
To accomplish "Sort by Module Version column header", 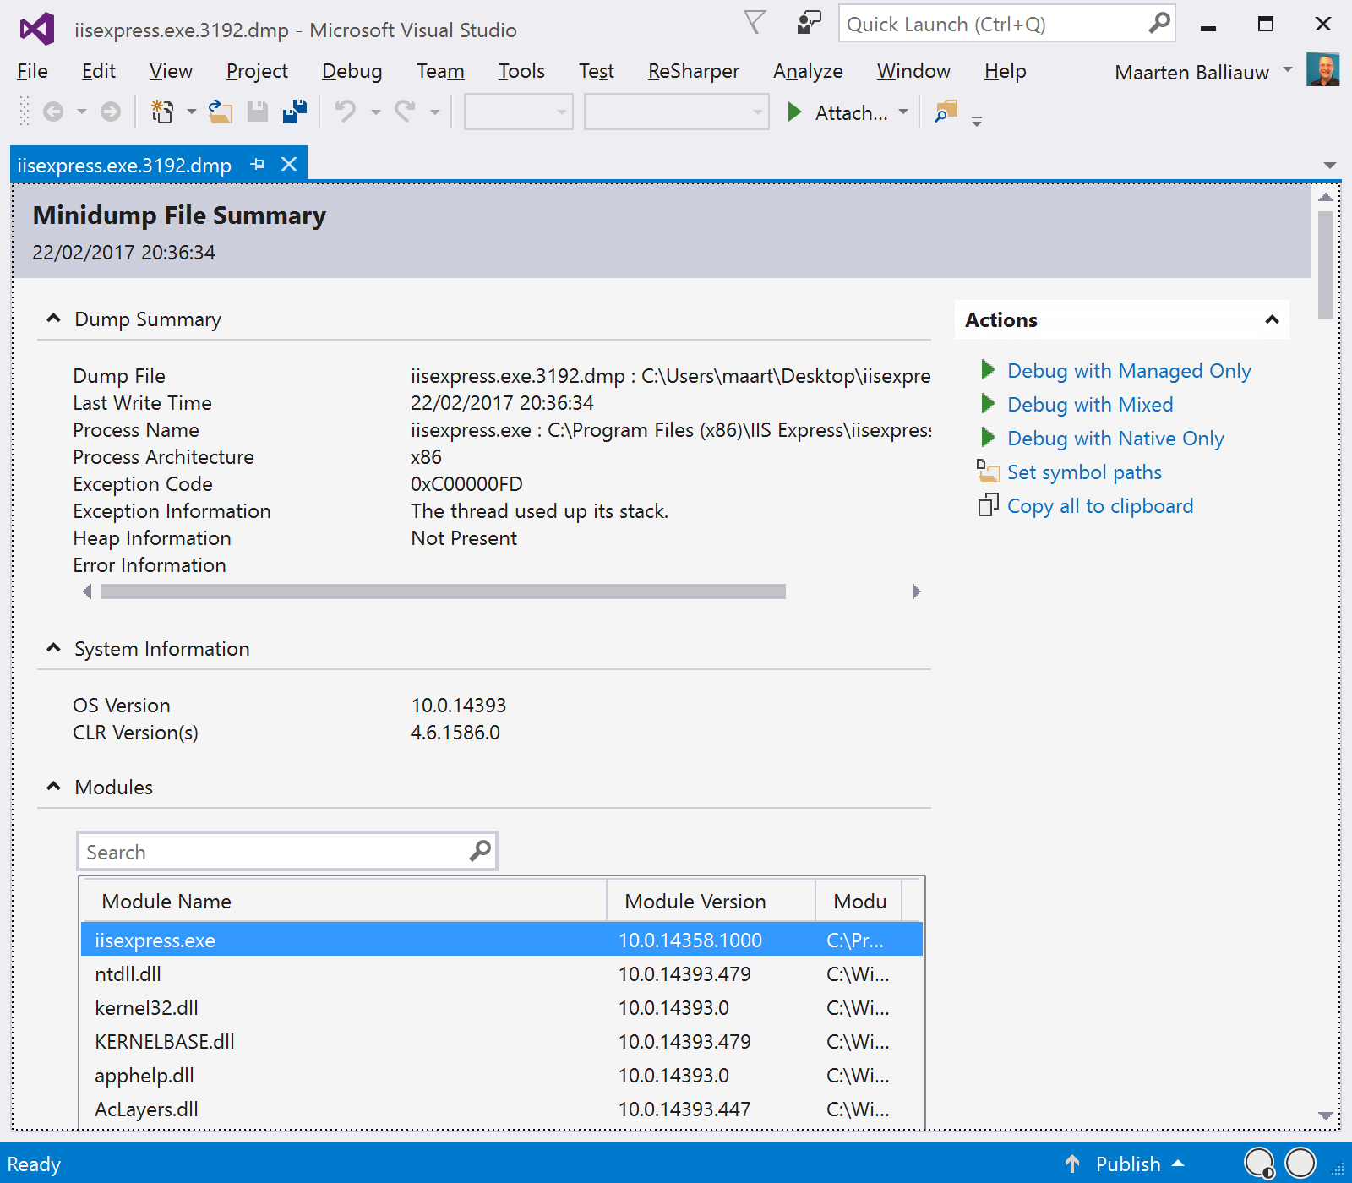I will [711, 901].
